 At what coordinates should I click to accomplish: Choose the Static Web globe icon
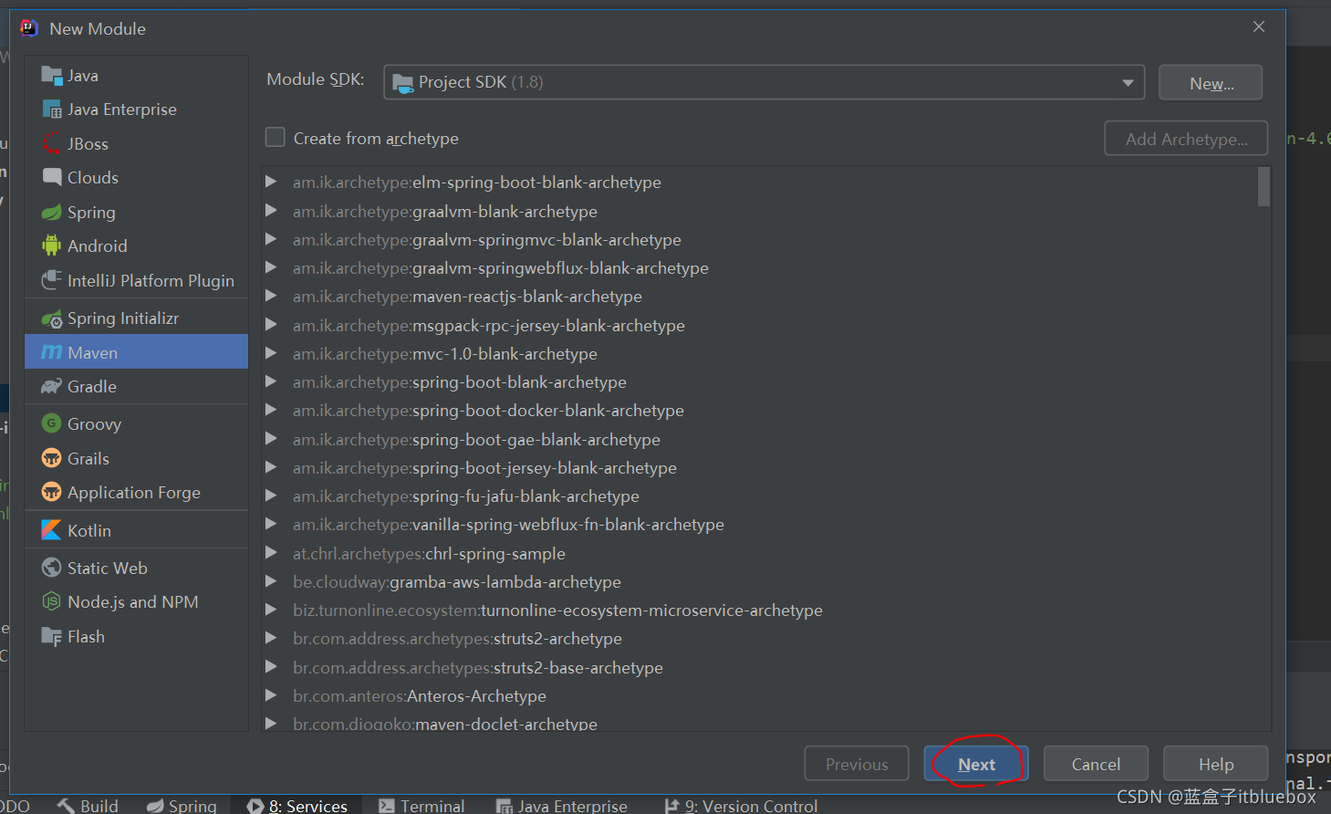[x=52, y=569]
